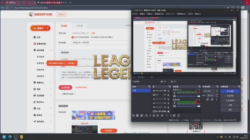The width and height of the screenshot is (250, 140).
Task: Open the mixer panel's bottom more-options menu
Action: pos(178,115)
